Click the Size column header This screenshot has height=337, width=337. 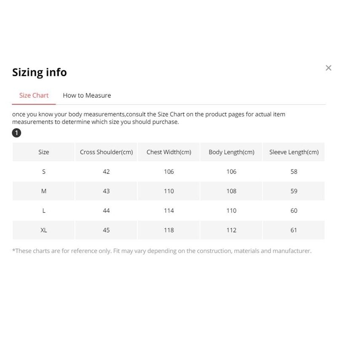click(44, 152)
